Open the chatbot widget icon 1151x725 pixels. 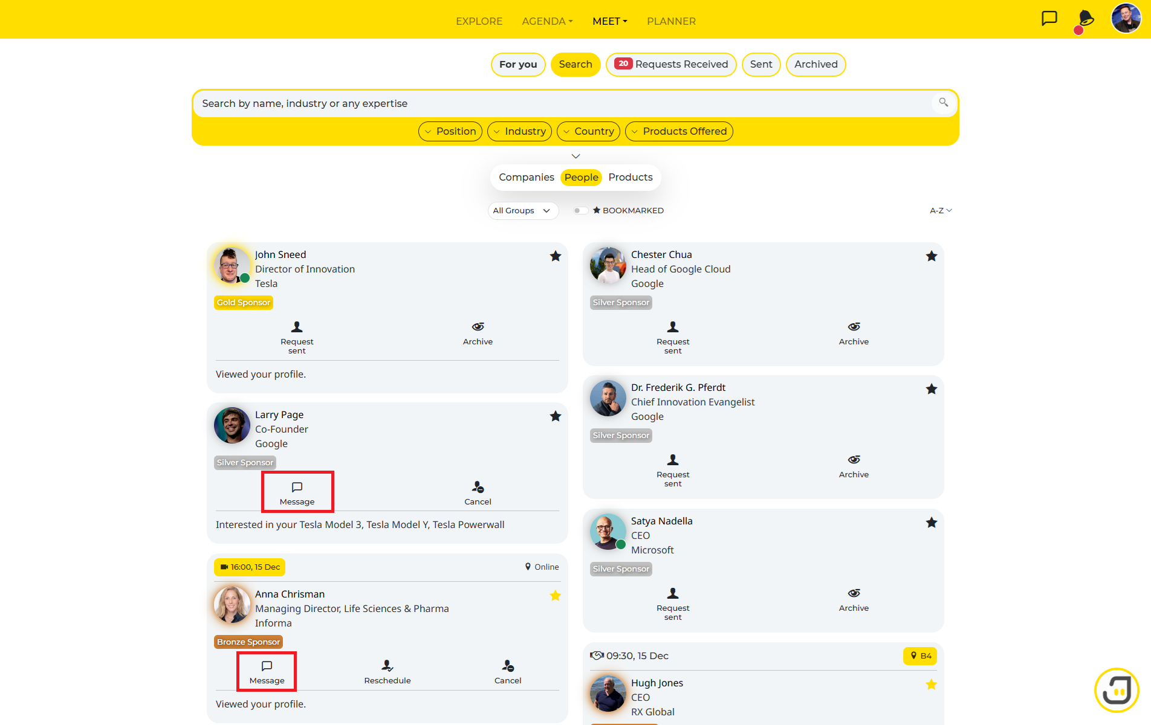tap(1117, 690)
